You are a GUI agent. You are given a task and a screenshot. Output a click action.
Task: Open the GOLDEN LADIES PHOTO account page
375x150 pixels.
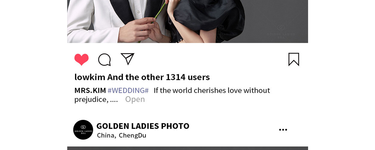143,126
